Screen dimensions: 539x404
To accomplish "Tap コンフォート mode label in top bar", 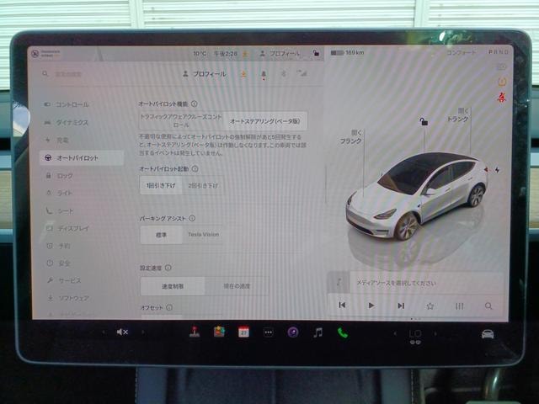I will 462,52.
